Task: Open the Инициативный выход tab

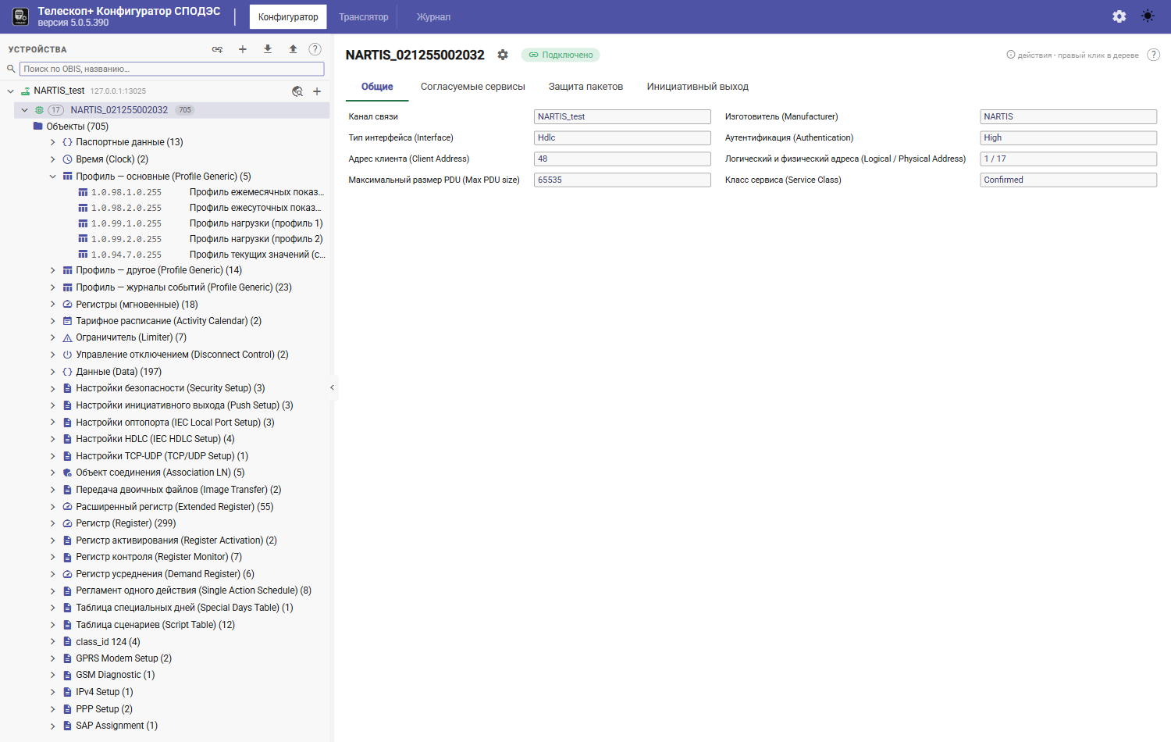Action: pos(698,87)
